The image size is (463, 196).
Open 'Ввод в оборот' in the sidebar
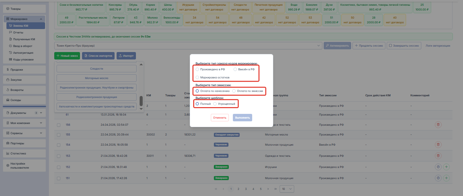coord(25,46)
